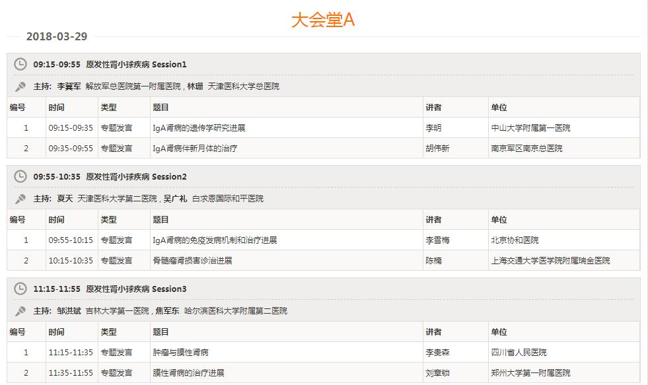Open the 大会堂A page title
Viewport: 648px width, 385px height.
[x=324, y=19]
